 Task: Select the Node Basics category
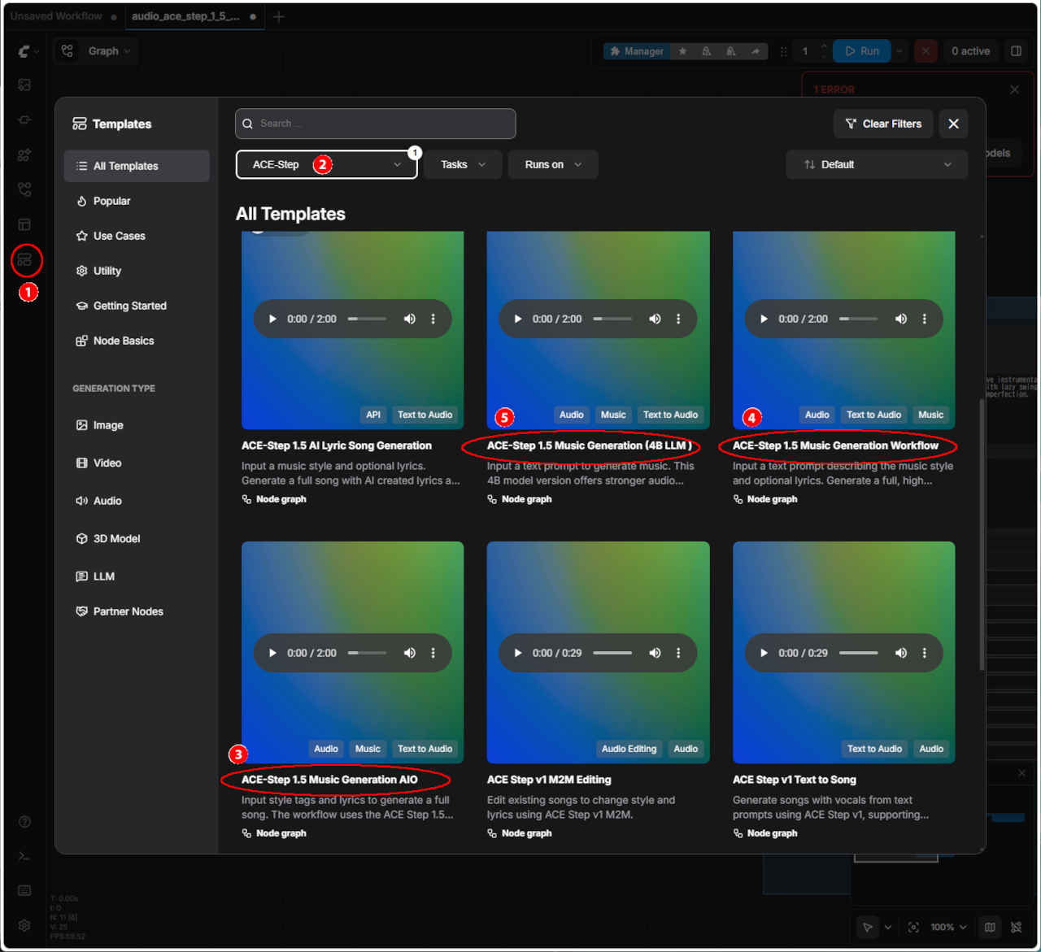(137, 341)
